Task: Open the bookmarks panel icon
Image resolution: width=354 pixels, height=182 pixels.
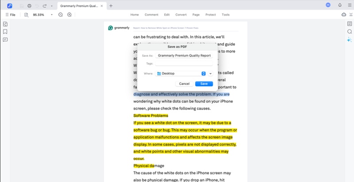Action: tap(5, 32)
